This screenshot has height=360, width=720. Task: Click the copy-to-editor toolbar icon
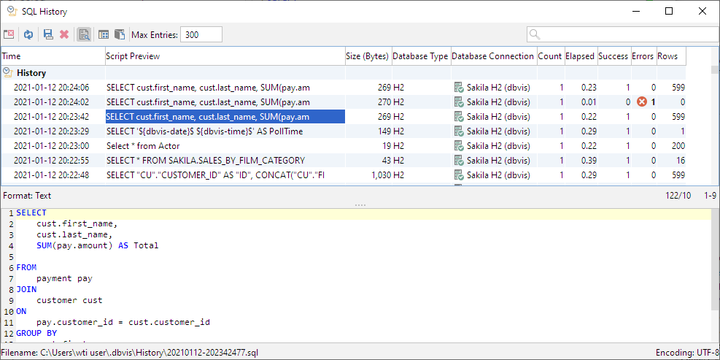(120, 34)
